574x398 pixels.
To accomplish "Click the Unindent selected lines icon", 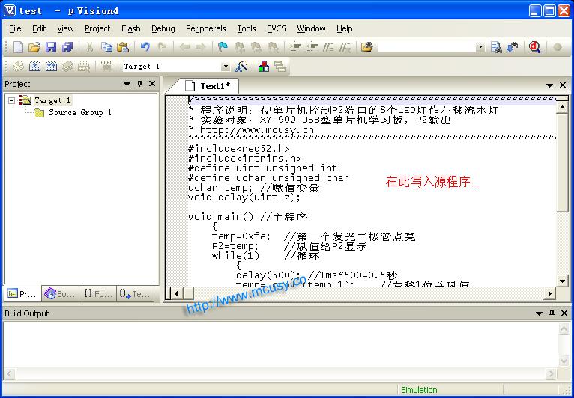I will click(312, 47).
